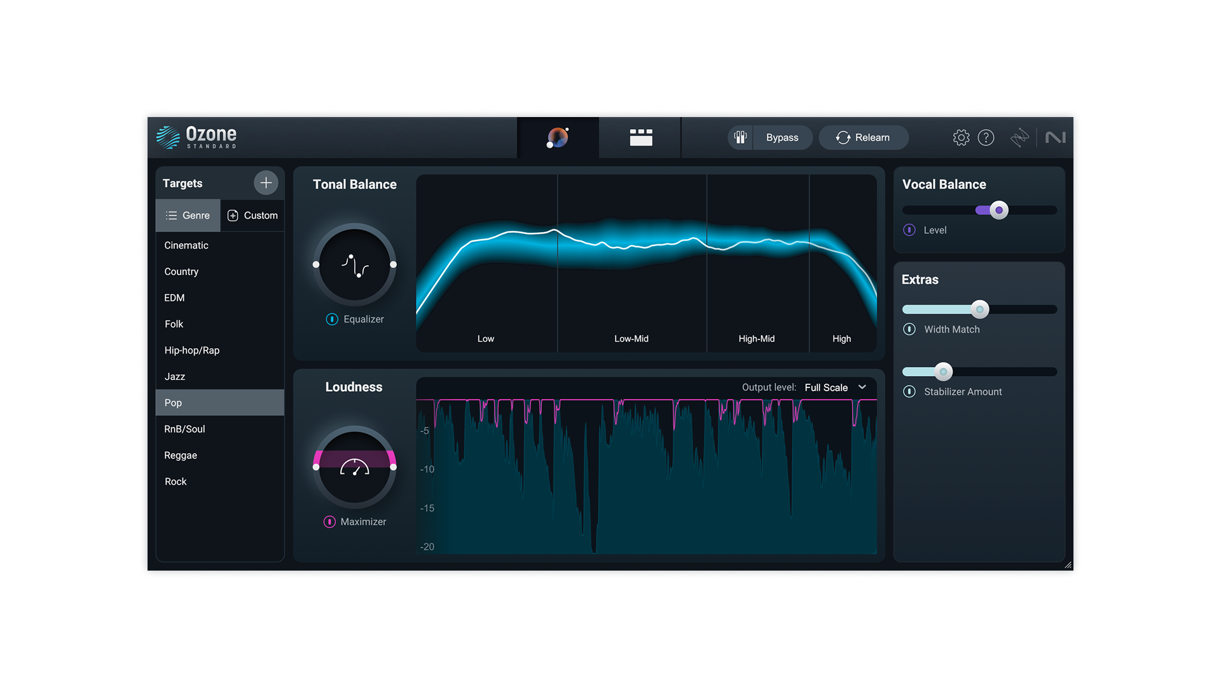Select the Folk genre target
The image size is (1221, 687).
219,324
